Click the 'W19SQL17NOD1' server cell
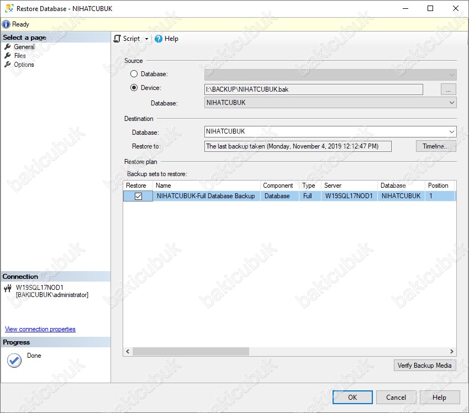The height and width of the screenshot is (413, 469). [x=349, y=196]
